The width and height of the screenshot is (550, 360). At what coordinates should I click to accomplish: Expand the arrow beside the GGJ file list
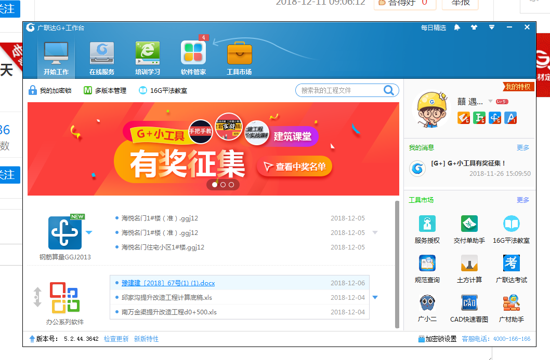[x=375, y=233]
